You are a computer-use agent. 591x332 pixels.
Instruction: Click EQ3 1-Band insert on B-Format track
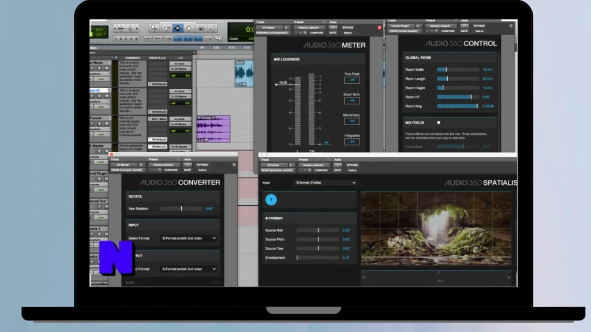pos(158,119)
